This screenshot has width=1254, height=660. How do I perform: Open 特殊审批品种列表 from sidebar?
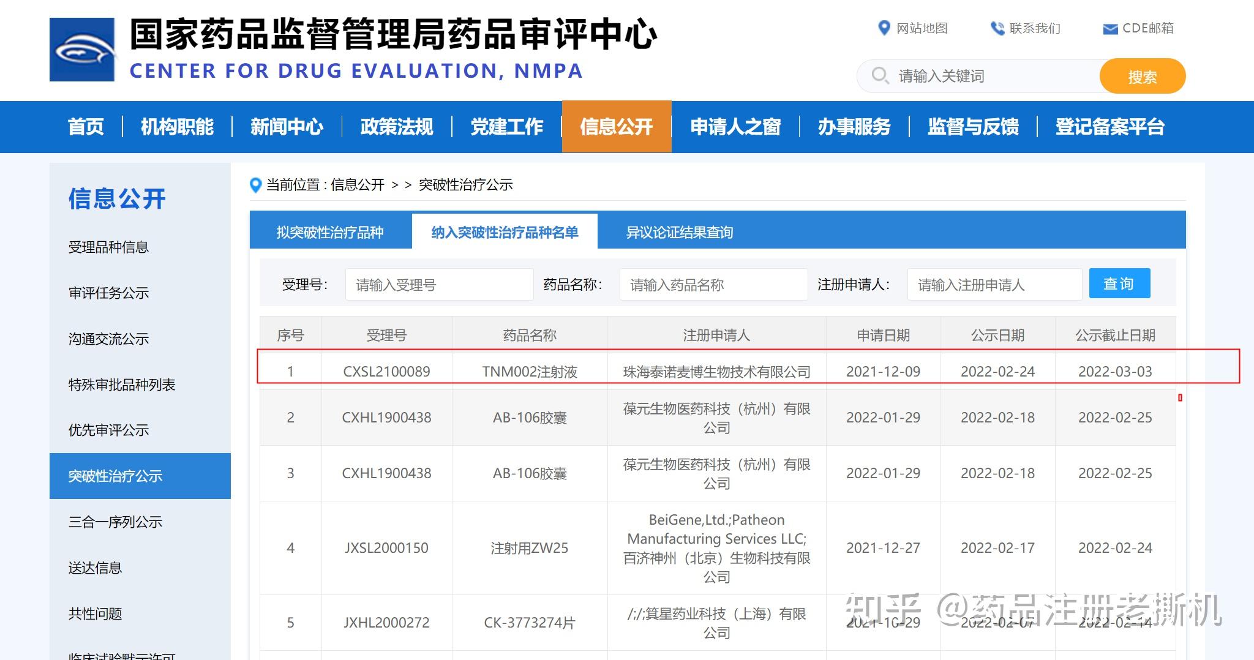point(121,385)
